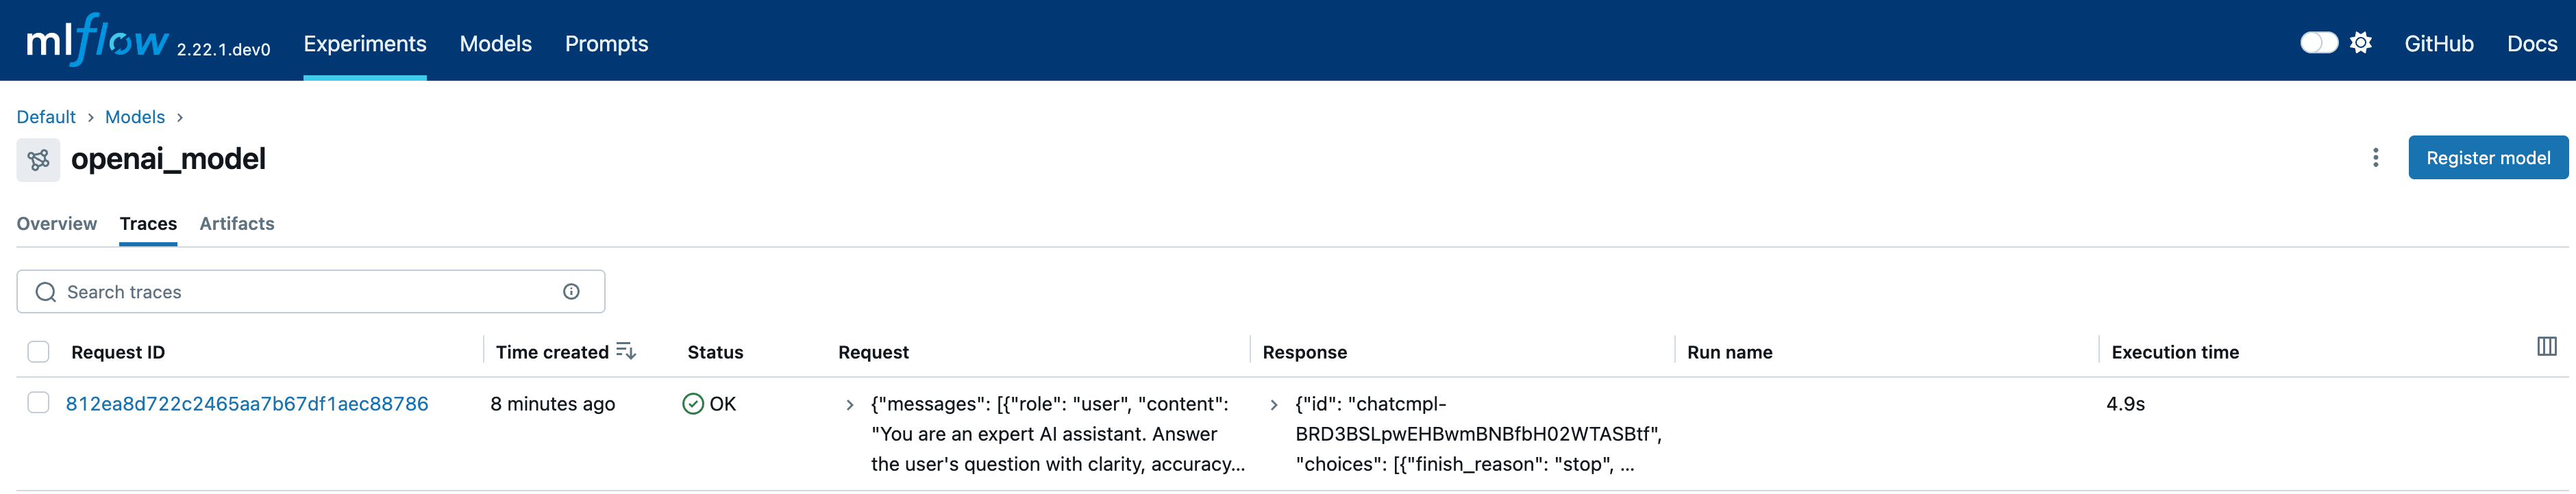
Task: Open the three-dot overflow menu
Action: click(2375, 157)
